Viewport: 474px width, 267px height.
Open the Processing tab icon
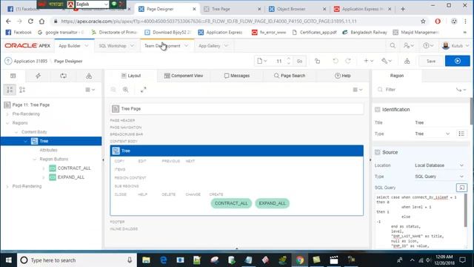[x=63, y=76]
